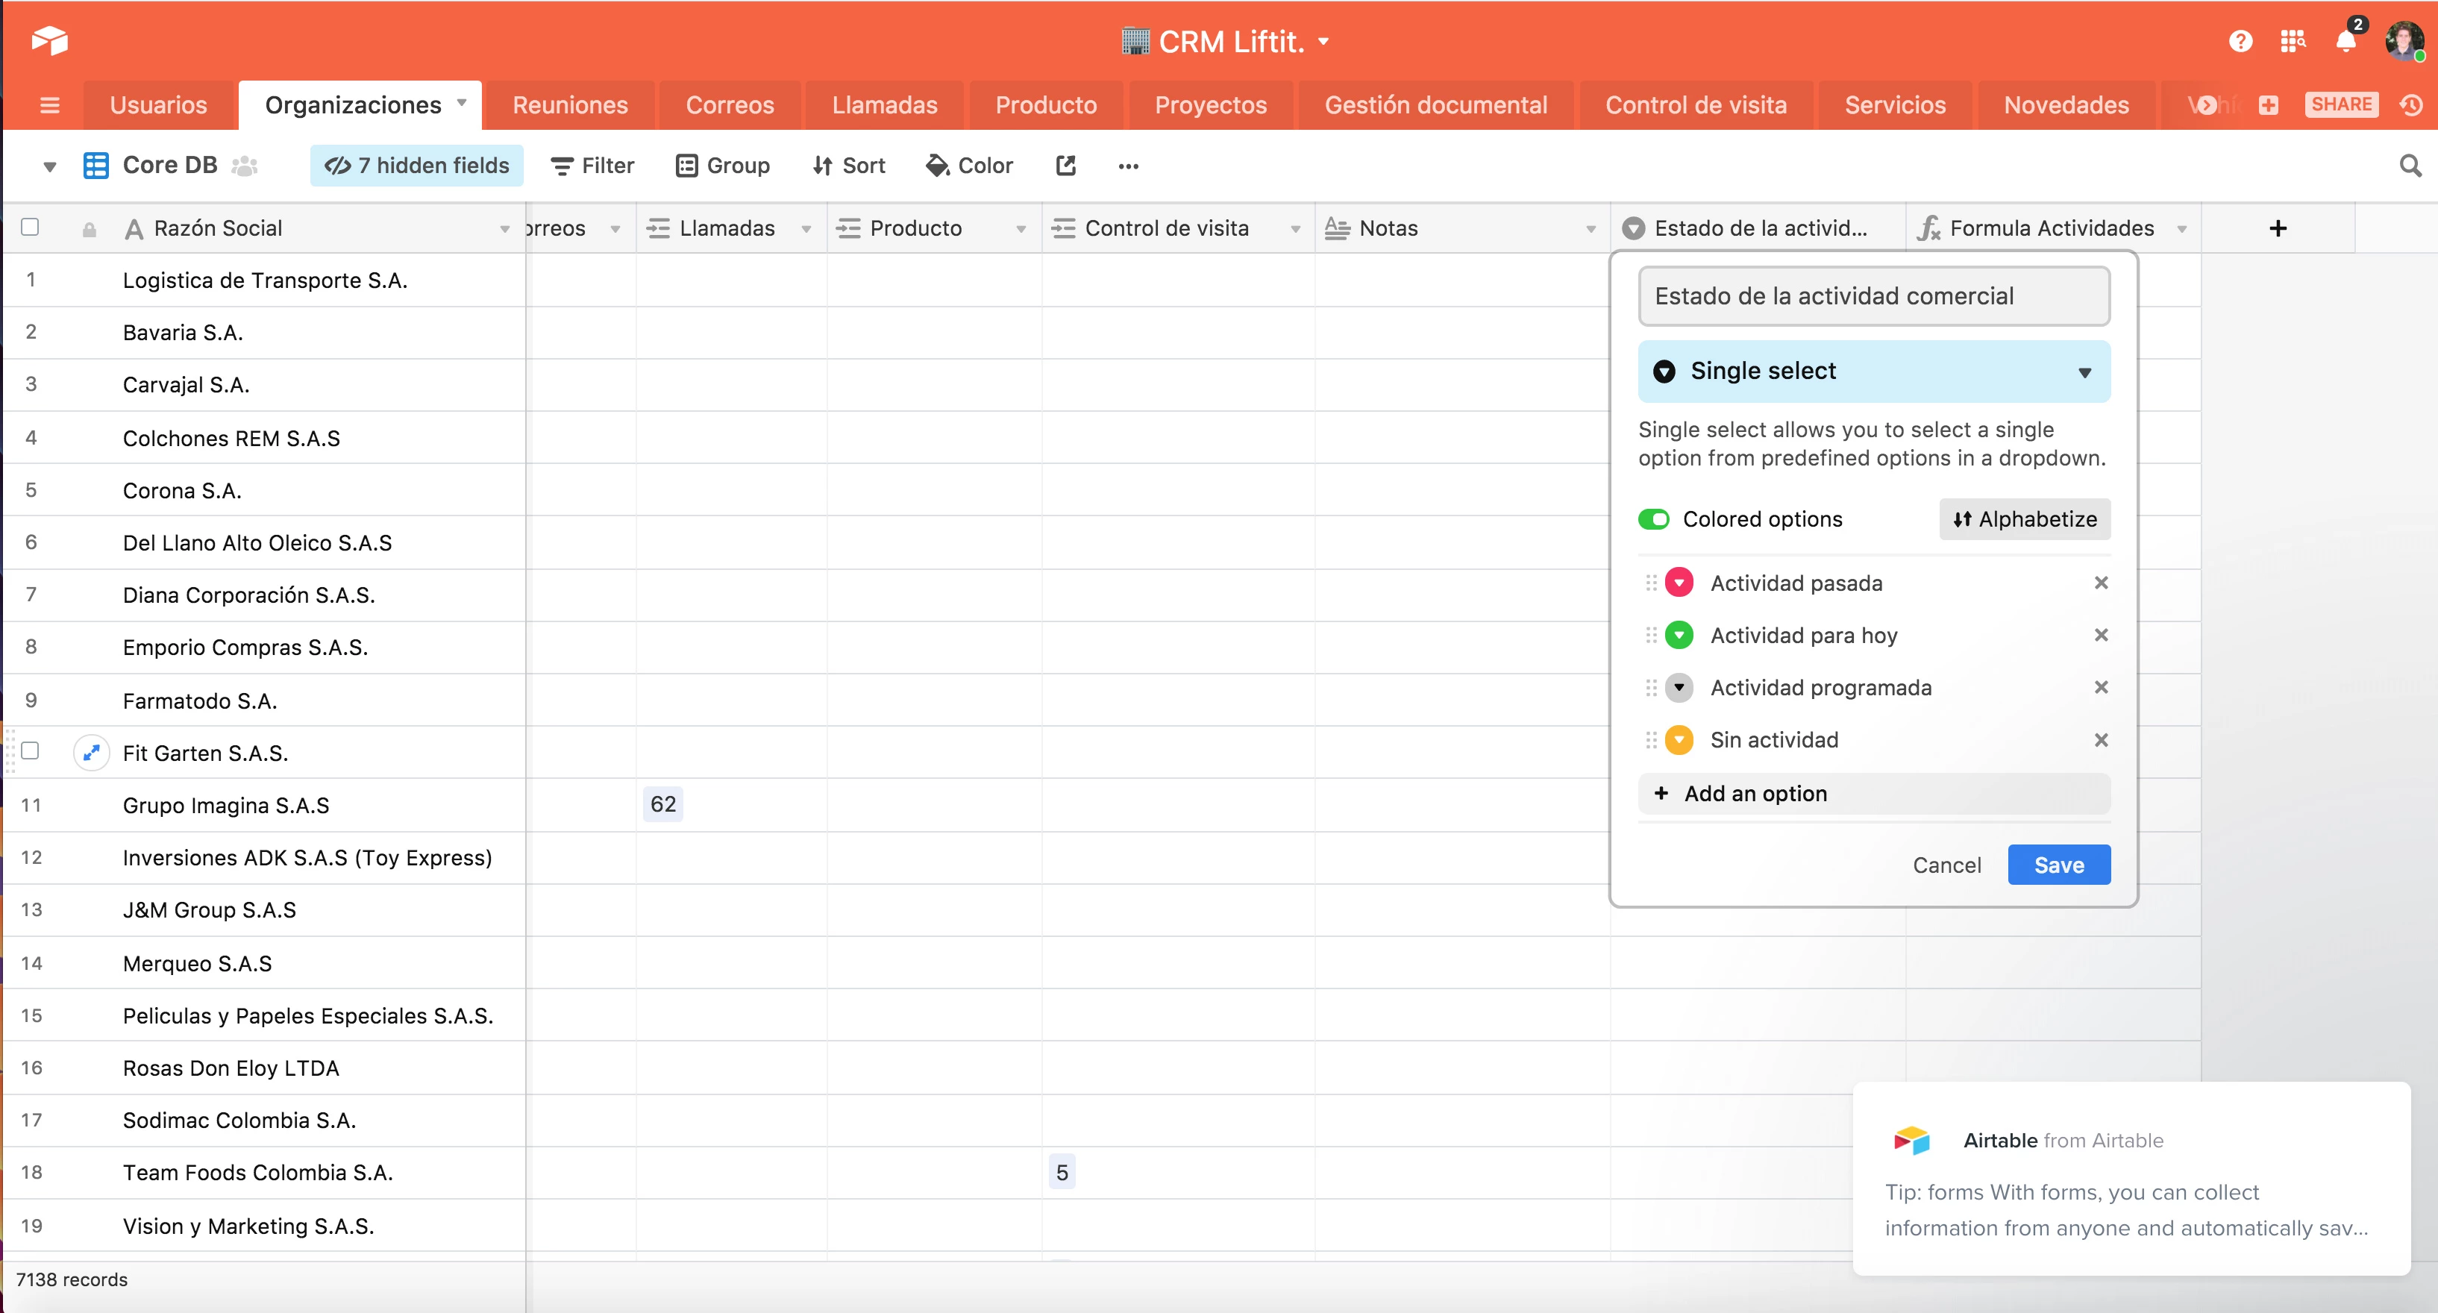Open the three-dots more options menu
Image resolution: width=2438 pixels, height=1313 pixels.
pos(1128,166)
